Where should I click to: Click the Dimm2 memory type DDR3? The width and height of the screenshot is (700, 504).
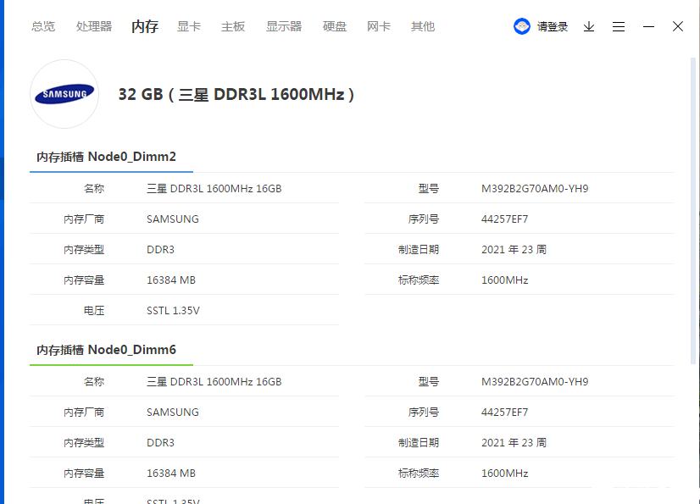click(x=161, y=250)
